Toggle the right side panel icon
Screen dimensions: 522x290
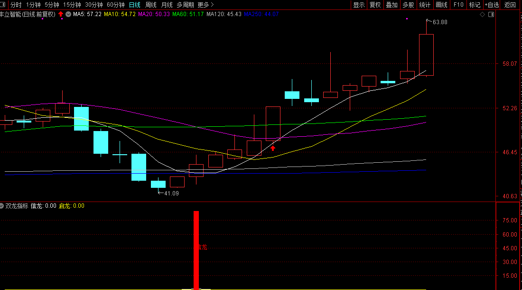click(491, 14)
